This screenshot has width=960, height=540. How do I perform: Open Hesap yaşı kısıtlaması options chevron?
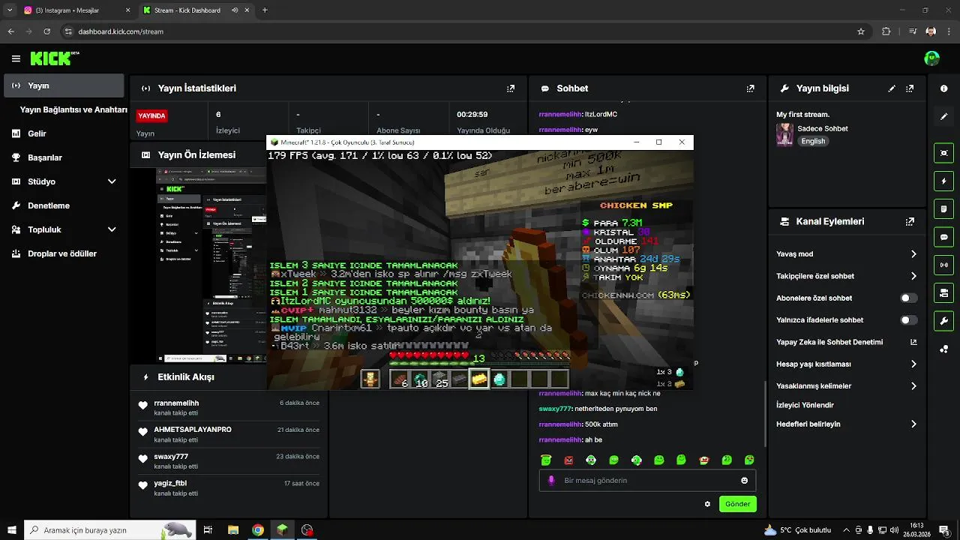[x=913, y=364]
